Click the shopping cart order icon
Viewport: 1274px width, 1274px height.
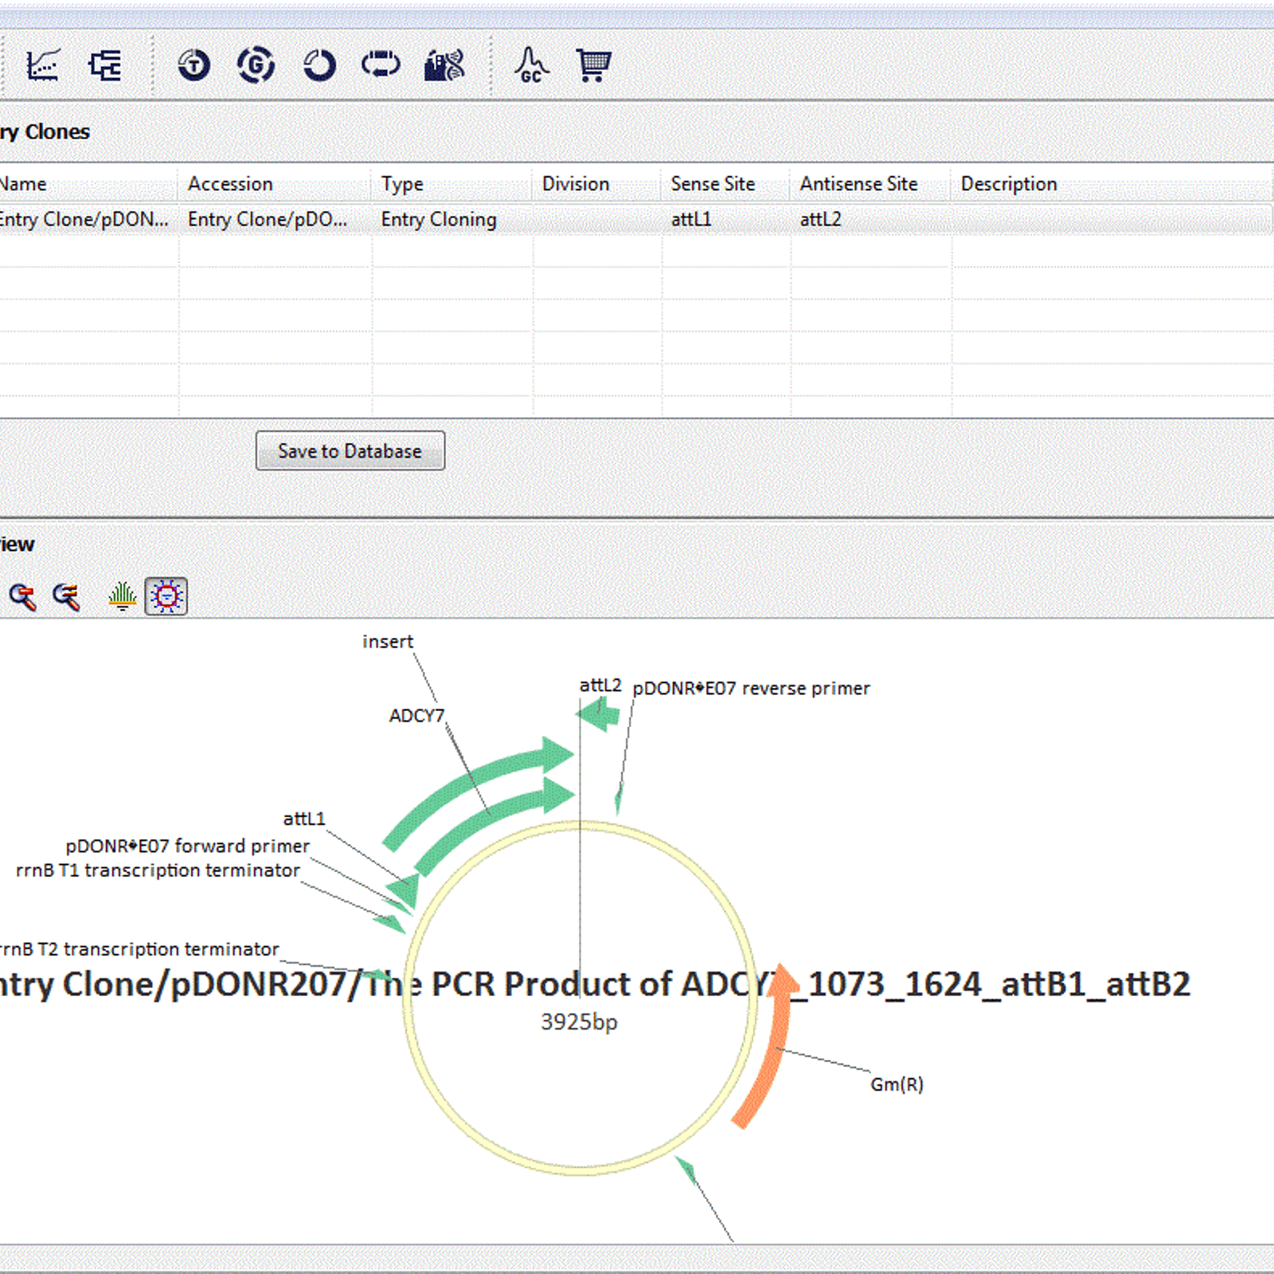[x=593, y=65]
